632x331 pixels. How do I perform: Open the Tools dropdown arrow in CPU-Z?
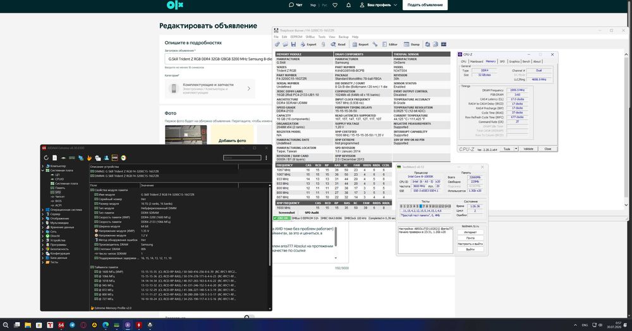click(x=516, y=149)
